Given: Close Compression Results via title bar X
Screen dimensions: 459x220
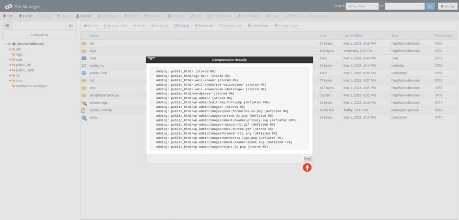Looking at the screenshot, I should coord(151,59).
